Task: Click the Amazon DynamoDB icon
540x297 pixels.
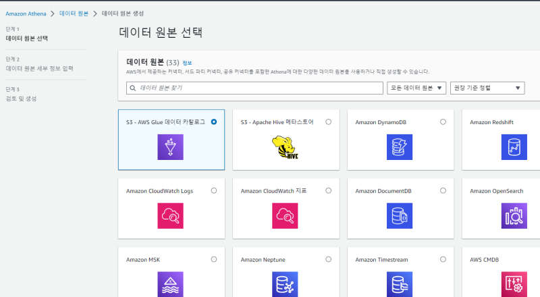Action: 400,146
